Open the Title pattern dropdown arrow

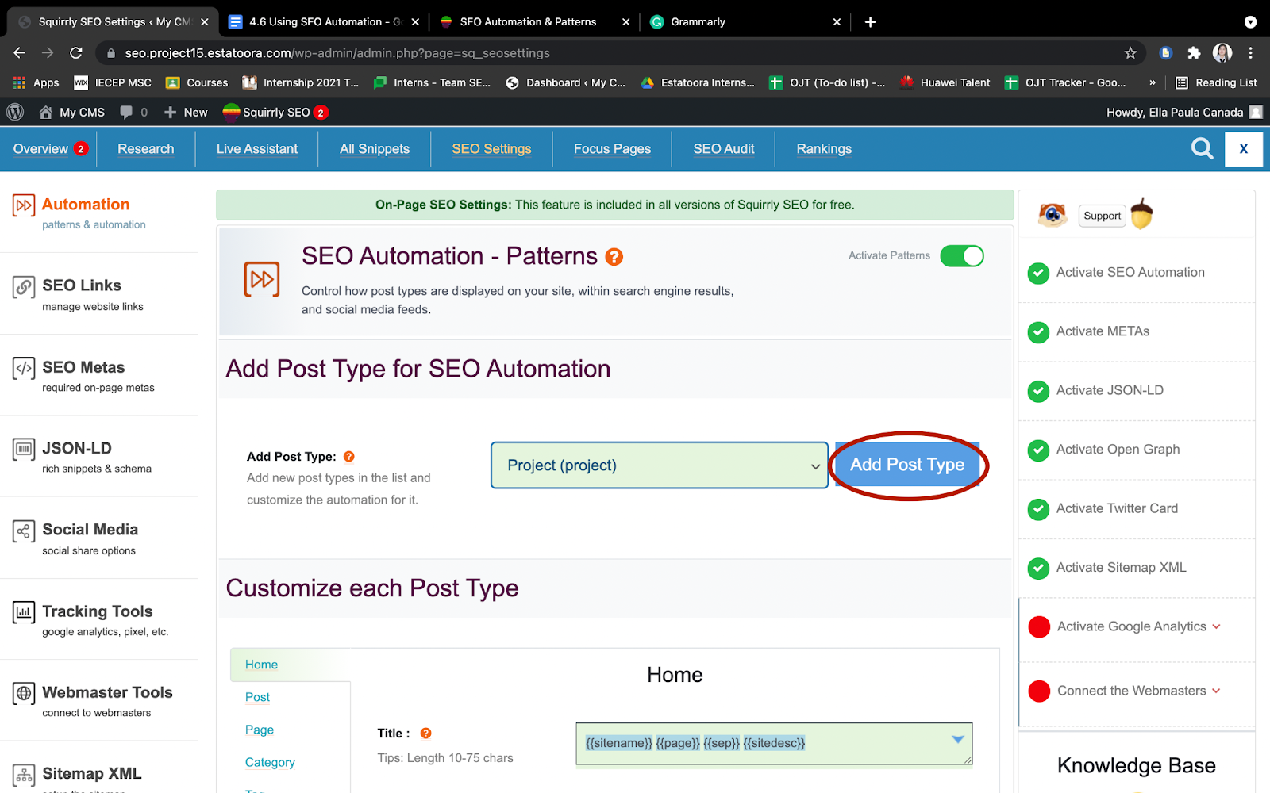[x=958, y=739]
